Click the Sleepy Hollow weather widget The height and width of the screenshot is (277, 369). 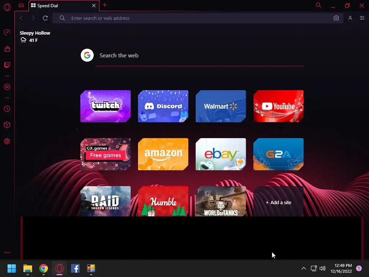[x=35, y=36]
